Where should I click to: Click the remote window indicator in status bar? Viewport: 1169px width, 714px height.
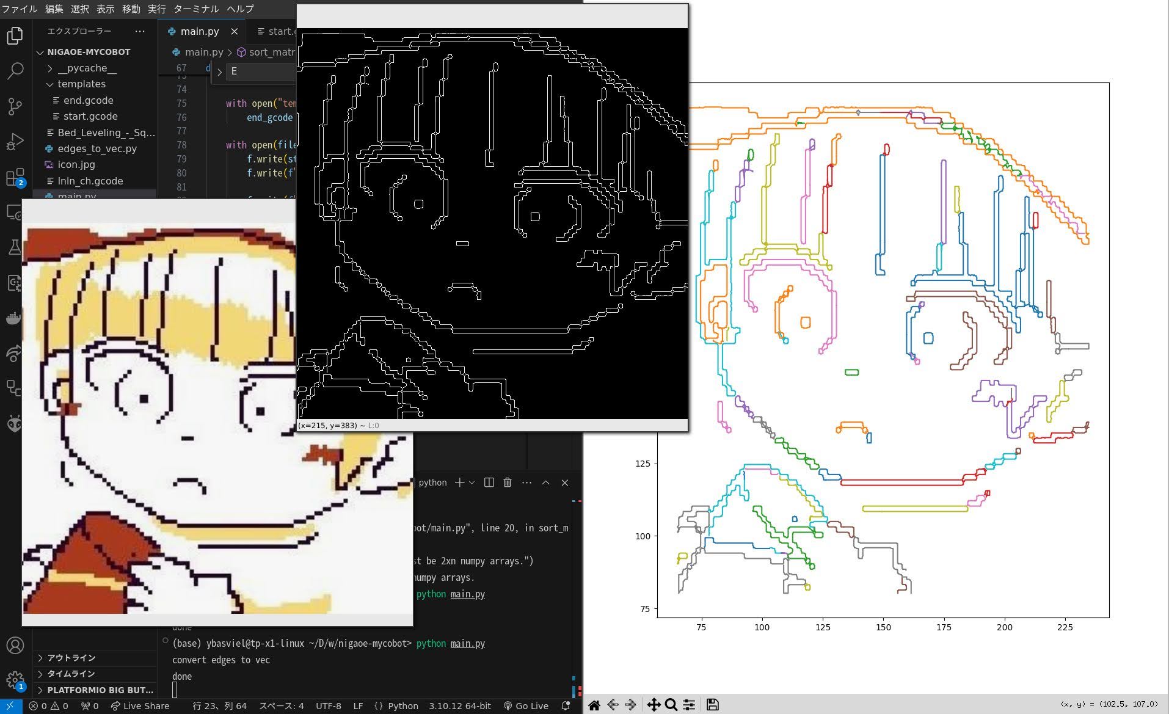10,706
